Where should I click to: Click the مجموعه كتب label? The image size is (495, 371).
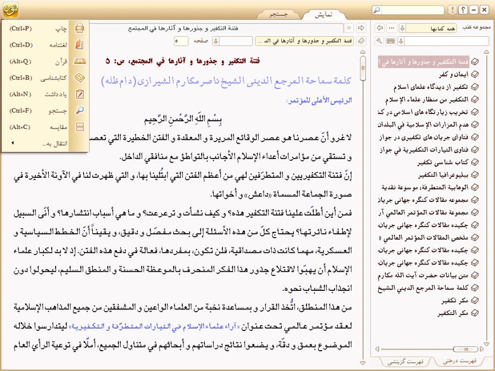476,27
